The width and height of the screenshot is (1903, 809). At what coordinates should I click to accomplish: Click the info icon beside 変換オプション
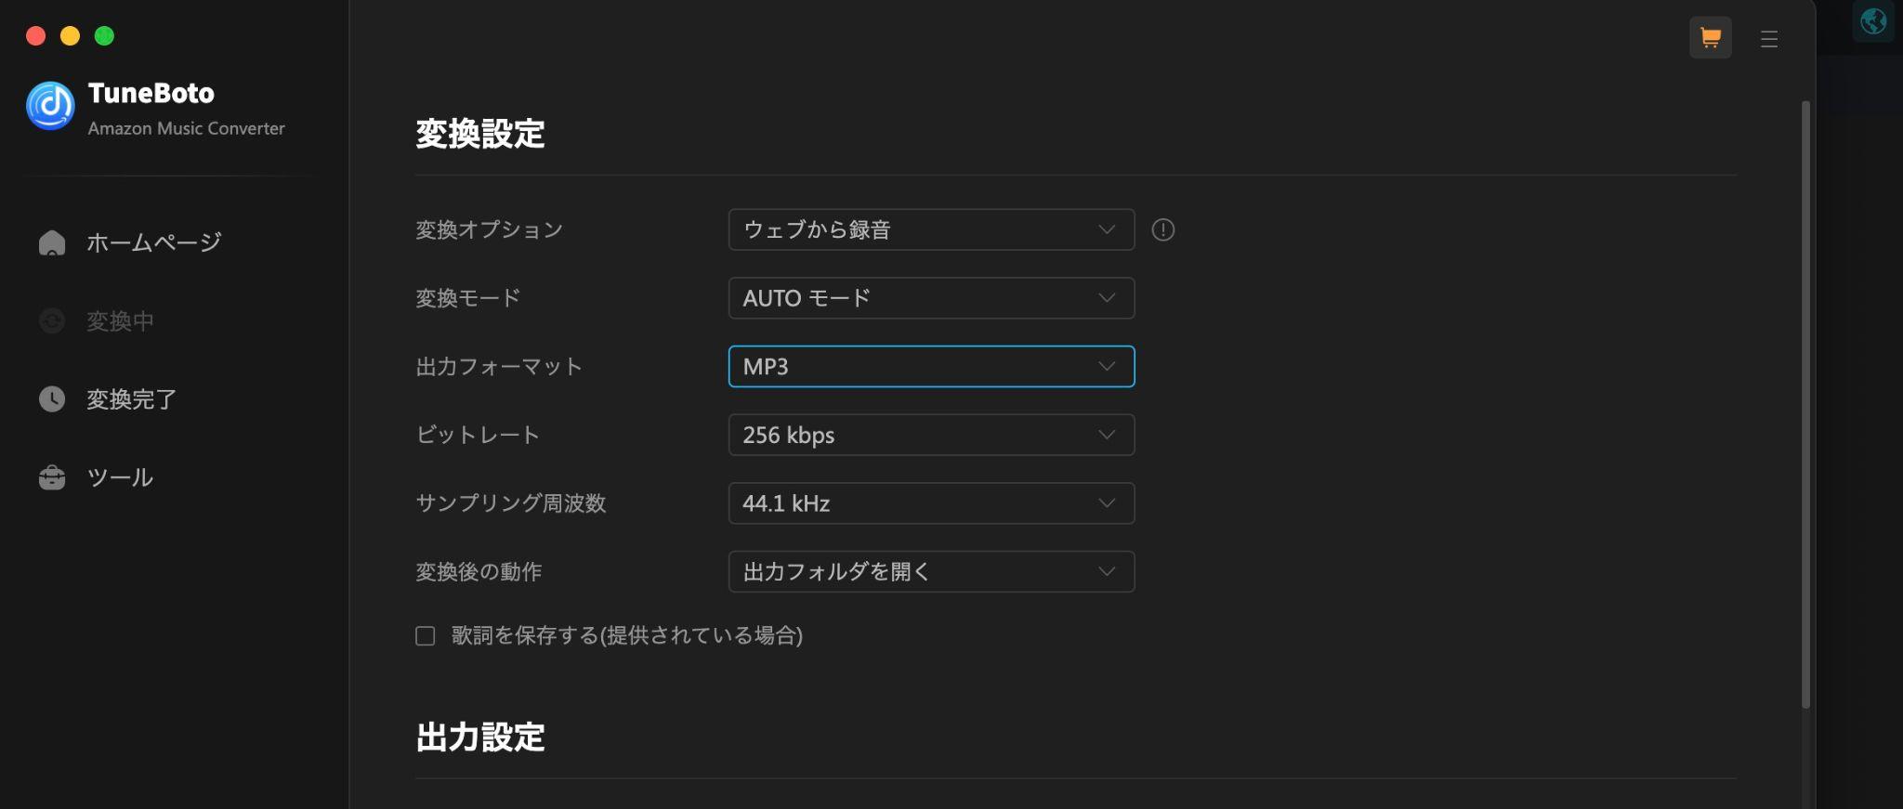[x=1163, y=229]
